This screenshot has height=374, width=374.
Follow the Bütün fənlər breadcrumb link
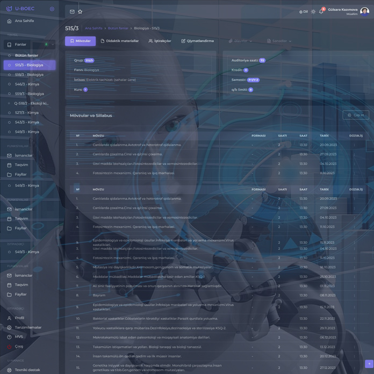tap(118, 28)
